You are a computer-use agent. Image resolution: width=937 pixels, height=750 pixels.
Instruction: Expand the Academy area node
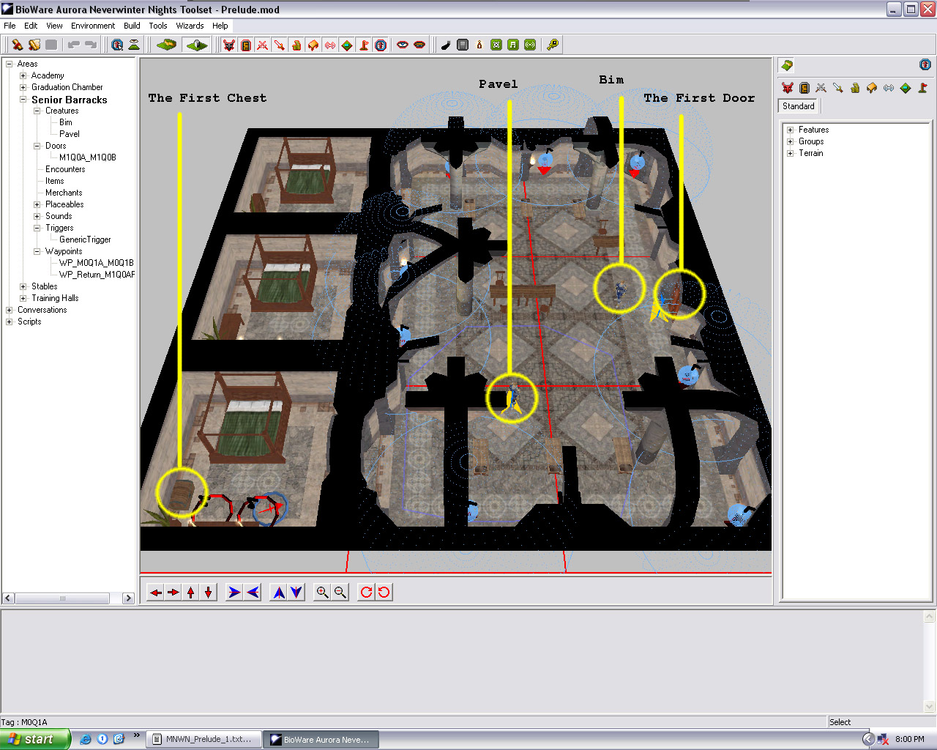(x=23, y=75)
